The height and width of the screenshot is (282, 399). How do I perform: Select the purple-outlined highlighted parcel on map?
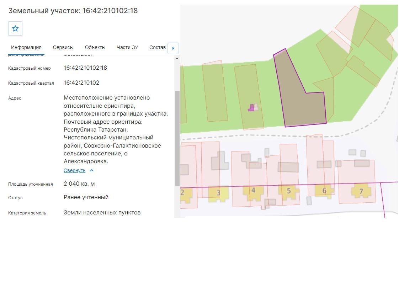pyautogui.click(x=300, y=102)
